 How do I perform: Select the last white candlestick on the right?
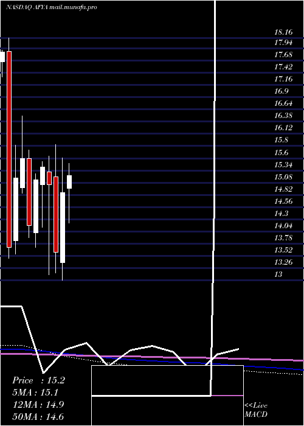(x=69, y=182)
